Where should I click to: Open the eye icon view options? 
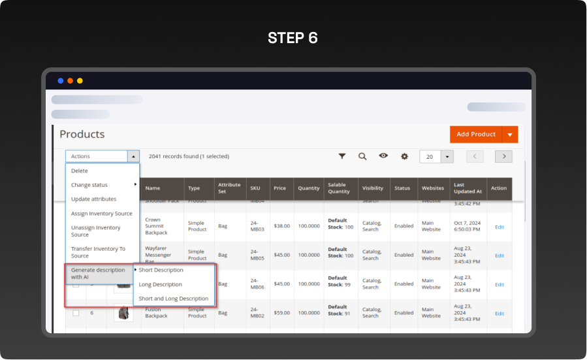pyautogui.click(x=383, y=156)
